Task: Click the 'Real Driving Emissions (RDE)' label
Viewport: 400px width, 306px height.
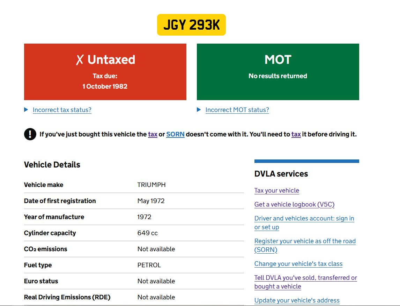Action: click(67, 297)
